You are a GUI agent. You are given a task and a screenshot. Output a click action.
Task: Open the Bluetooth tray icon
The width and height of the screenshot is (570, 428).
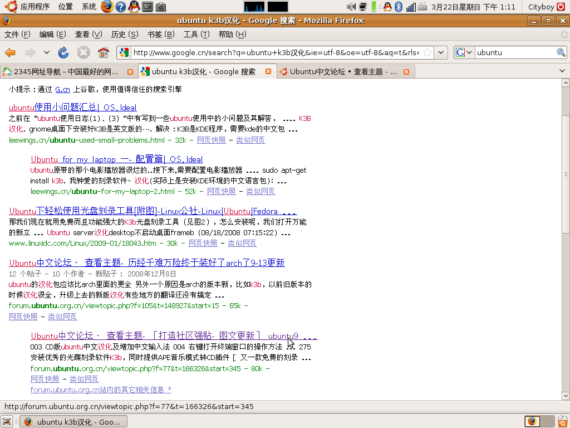399,7
